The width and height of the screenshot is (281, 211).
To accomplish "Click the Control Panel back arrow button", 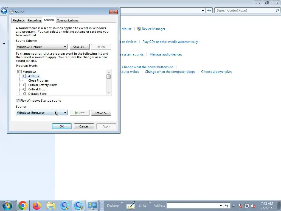I will click(4, 11).
